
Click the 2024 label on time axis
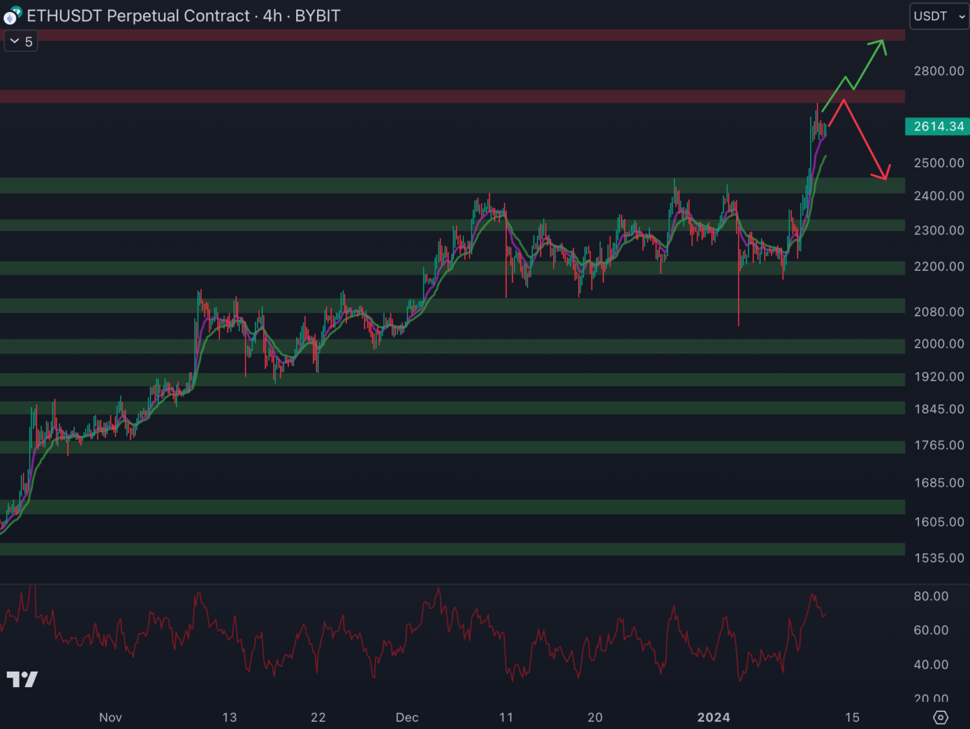click(713, 718)
